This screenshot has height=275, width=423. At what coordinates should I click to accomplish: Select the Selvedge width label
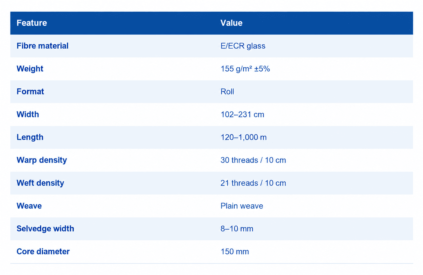point(45,229)
